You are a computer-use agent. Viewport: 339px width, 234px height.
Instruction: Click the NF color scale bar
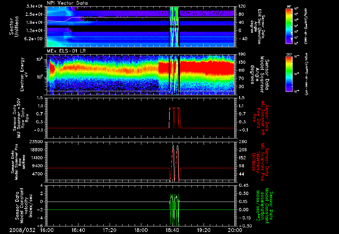(x=289, y=26)
